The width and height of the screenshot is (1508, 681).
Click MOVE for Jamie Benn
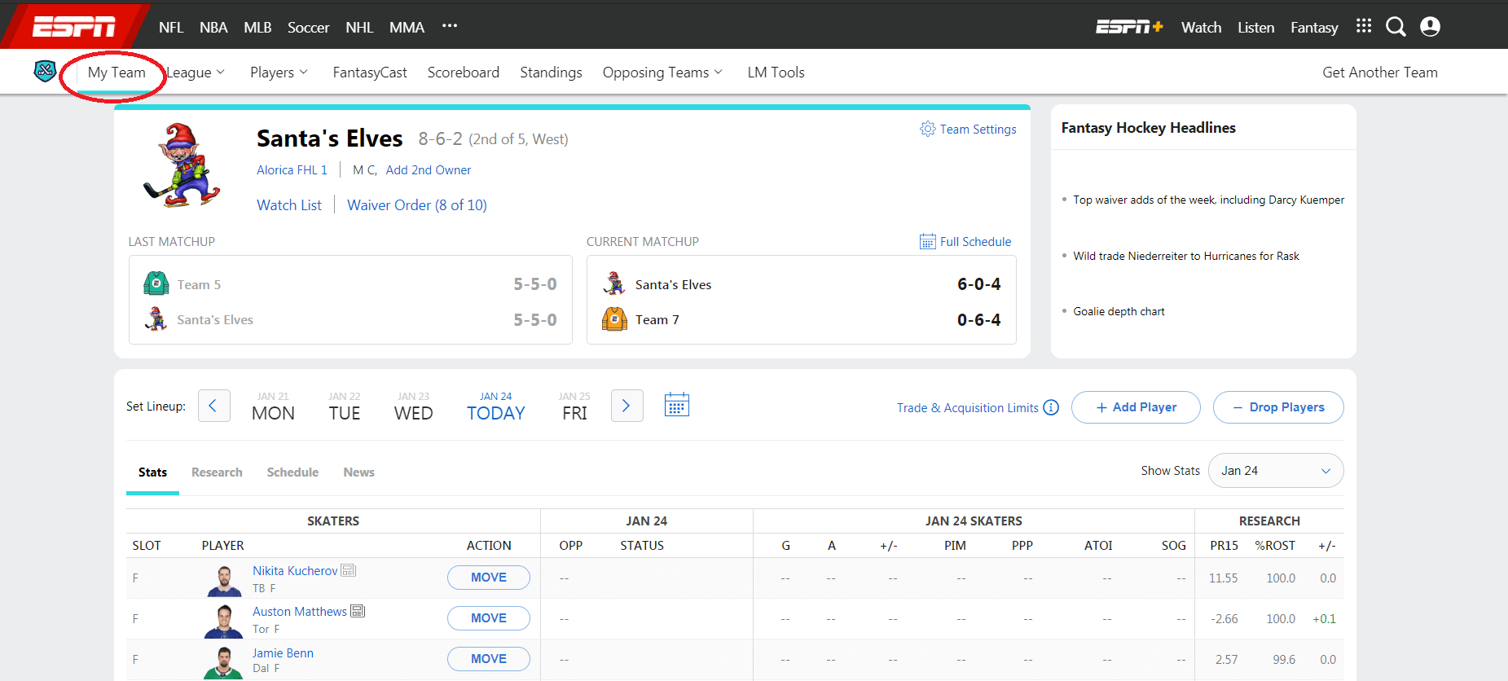[489, 659]
